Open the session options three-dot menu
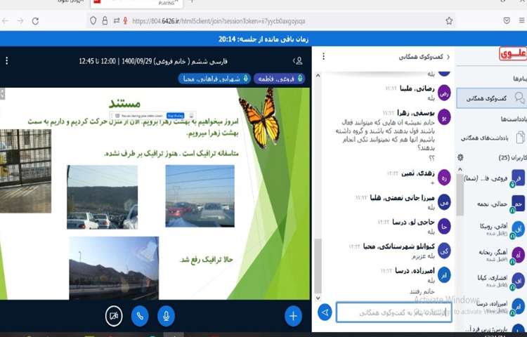Viewport: 527px width, 337px height. pyautogui.click(x=7, y=61)
